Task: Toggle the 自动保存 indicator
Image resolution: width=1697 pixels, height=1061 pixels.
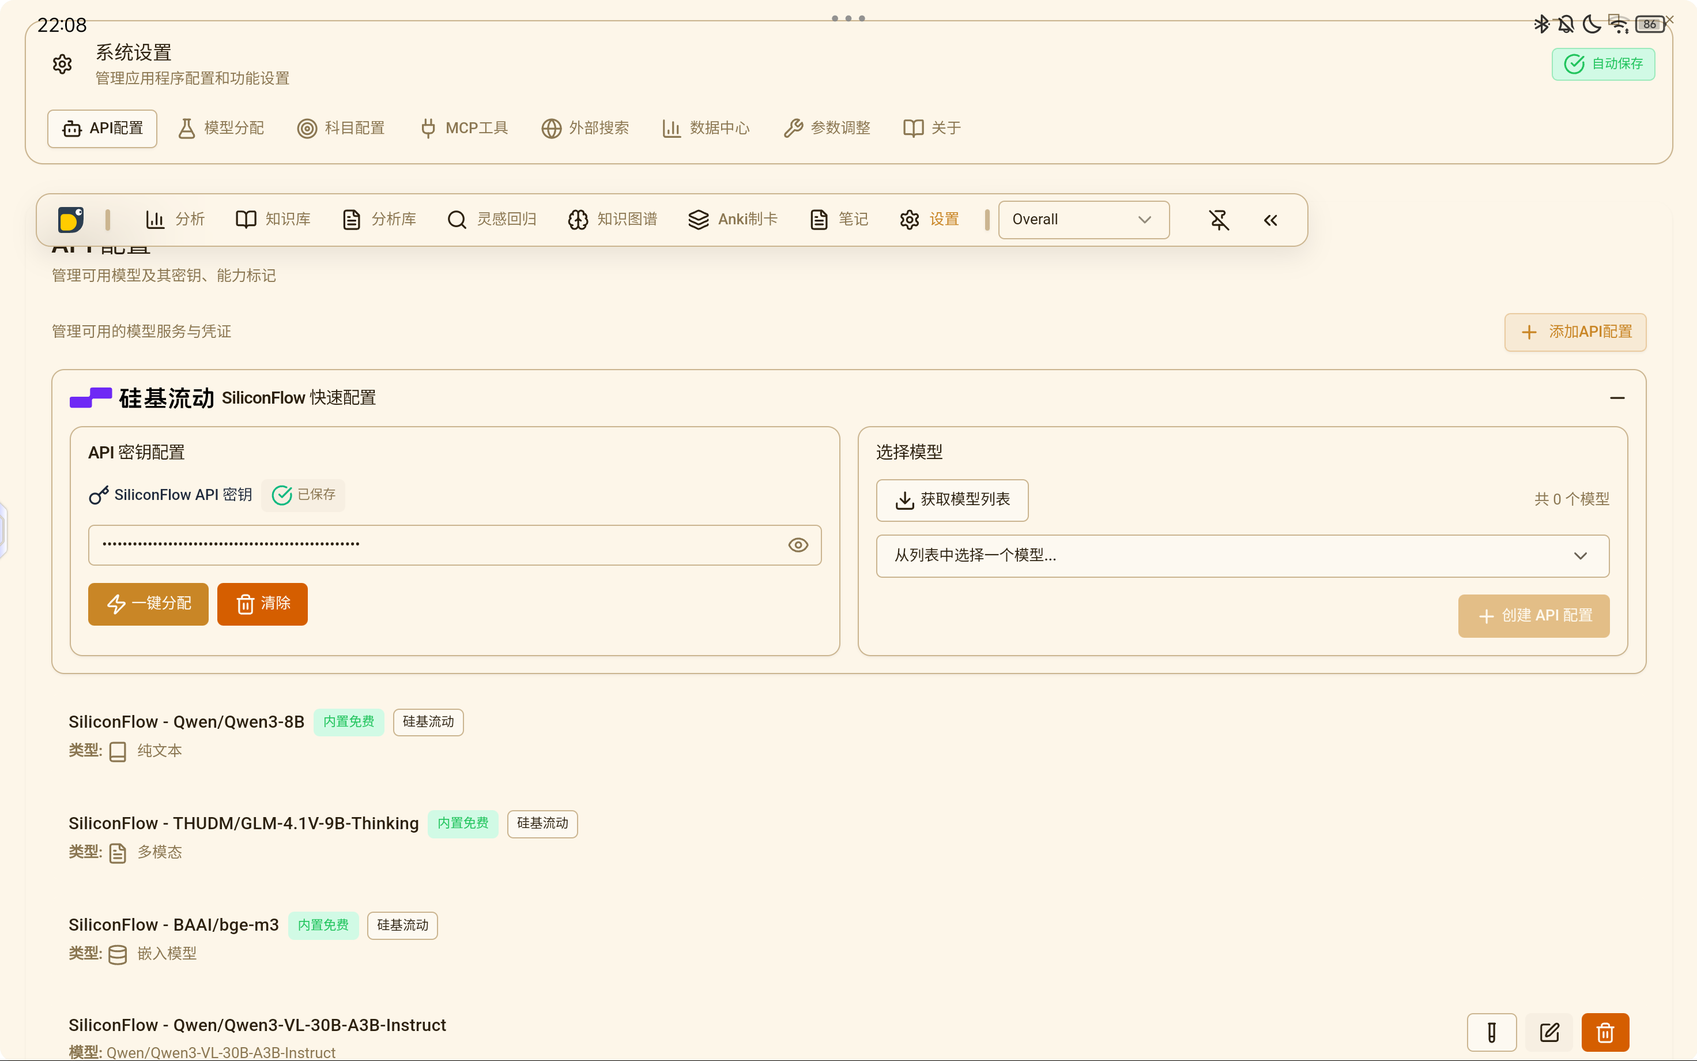Action: [1603, 64]
